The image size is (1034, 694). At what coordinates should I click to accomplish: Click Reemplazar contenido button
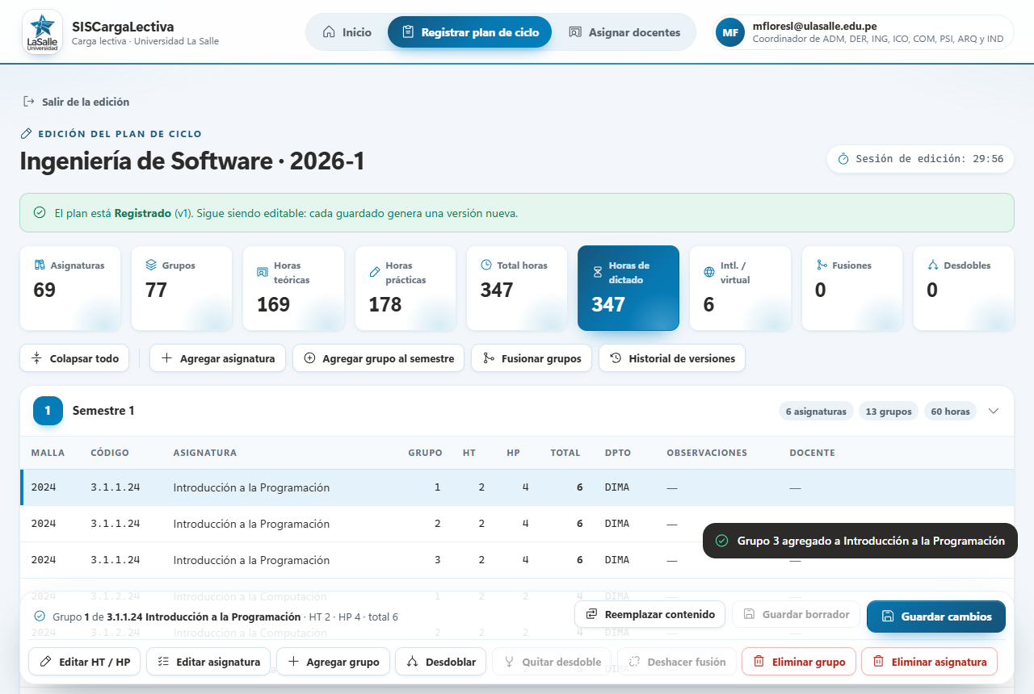(650, 615)
